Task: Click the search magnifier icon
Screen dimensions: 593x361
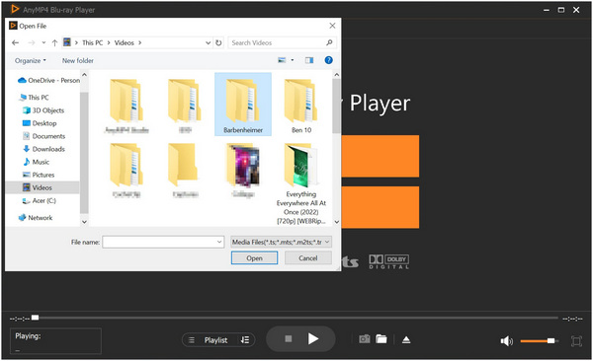Action: click(x=329, y=42)
